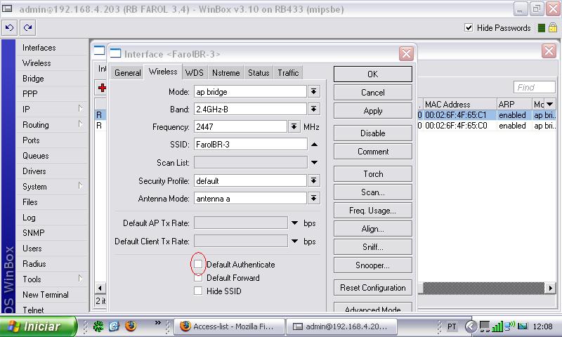The image size is (562, 337).
Task: Open column selector dropdown in table header
Action: [x=550, y=104]
